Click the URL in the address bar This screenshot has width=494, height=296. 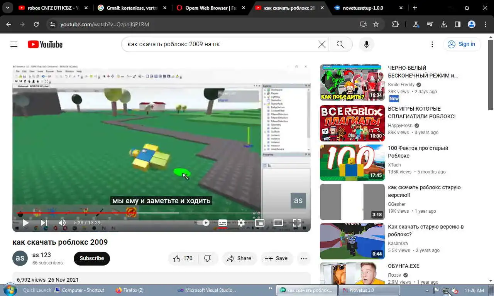(105, 24)
